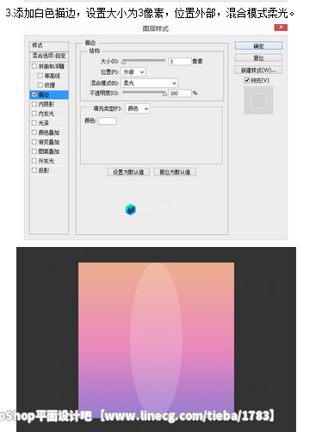Uncheck the 描边 checkbox
This screenshot has height=432, width=322.
pos(34,95)
